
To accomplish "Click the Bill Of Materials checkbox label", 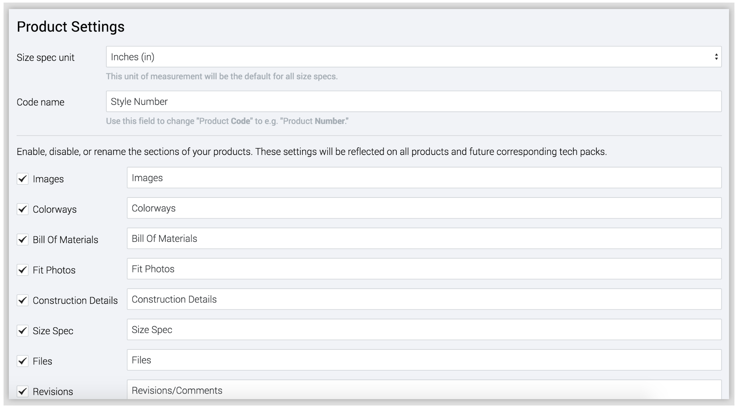I will (x=65, y=240).
